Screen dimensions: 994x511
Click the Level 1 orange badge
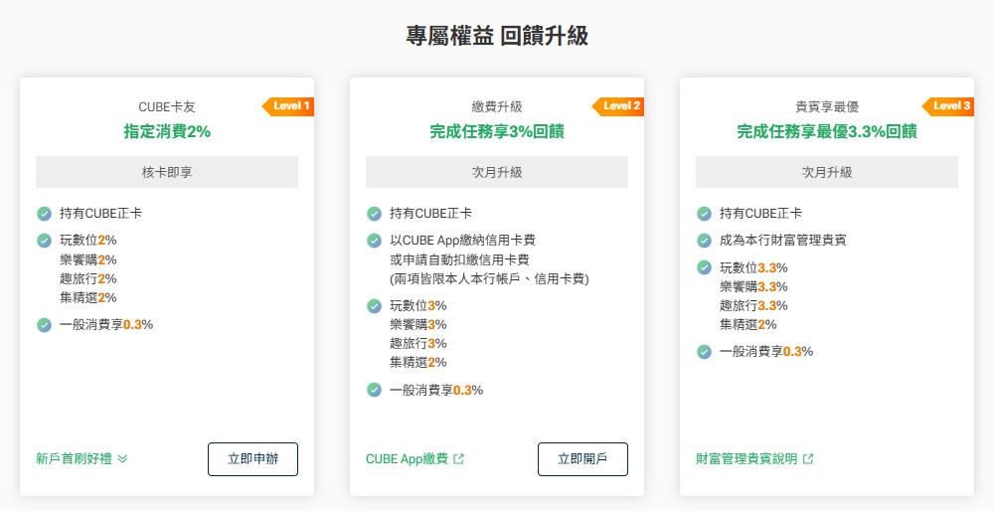coord(289,106)
